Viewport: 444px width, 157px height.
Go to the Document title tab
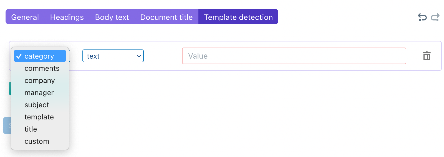pyautogui.click(x=166, y=17)
